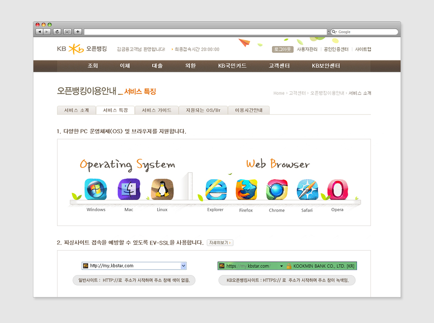Screen dimensions: 434x323
Task: Expand the dropdown arrow in green https bar
Action: point(281,266)
